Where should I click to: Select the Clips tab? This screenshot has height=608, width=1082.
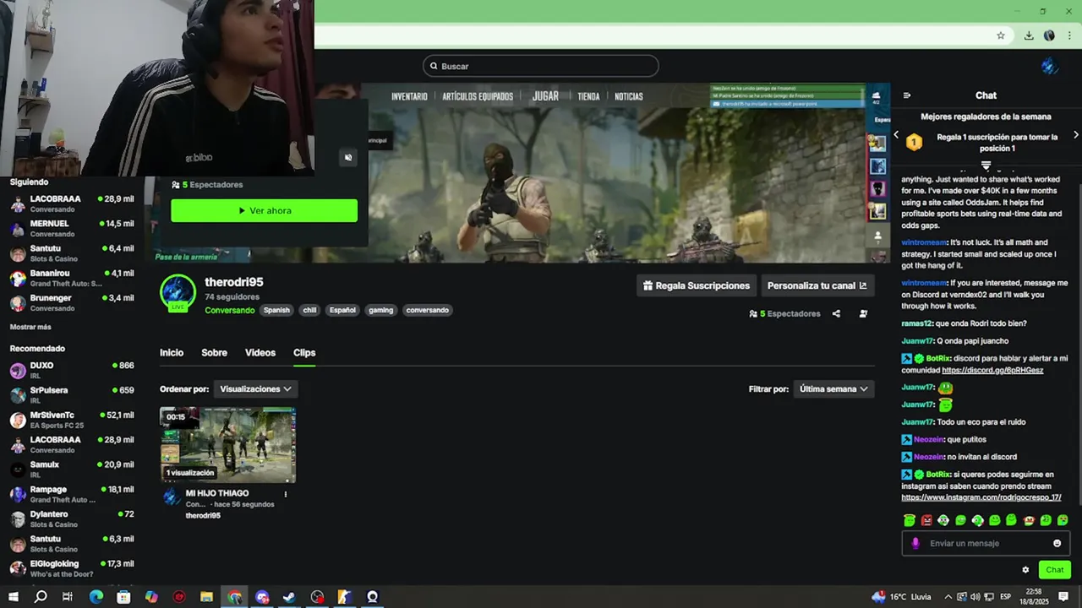pyautogui.click(x=304, y=353)
